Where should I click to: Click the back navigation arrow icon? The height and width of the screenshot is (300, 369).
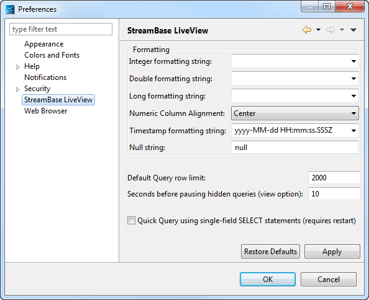[307, 30]
